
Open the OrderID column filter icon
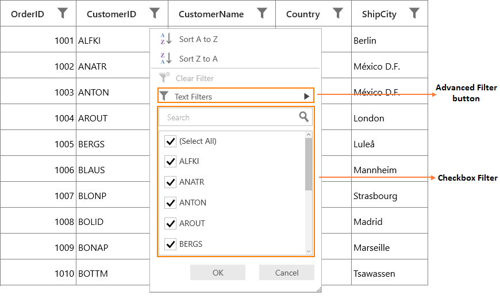63,13
